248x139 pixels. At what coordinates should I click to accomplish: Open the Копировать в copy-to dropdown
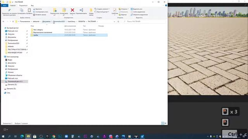64,12
